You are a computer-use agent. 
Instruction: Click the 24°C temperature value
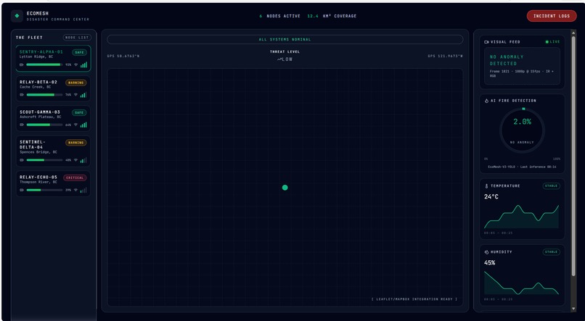[491, 196]
